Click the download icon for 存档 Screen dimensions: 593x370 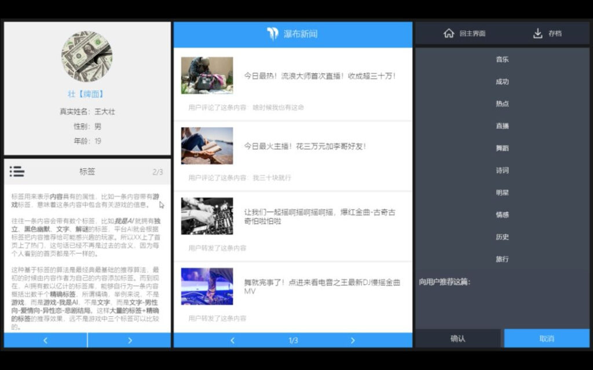(537, 33)
